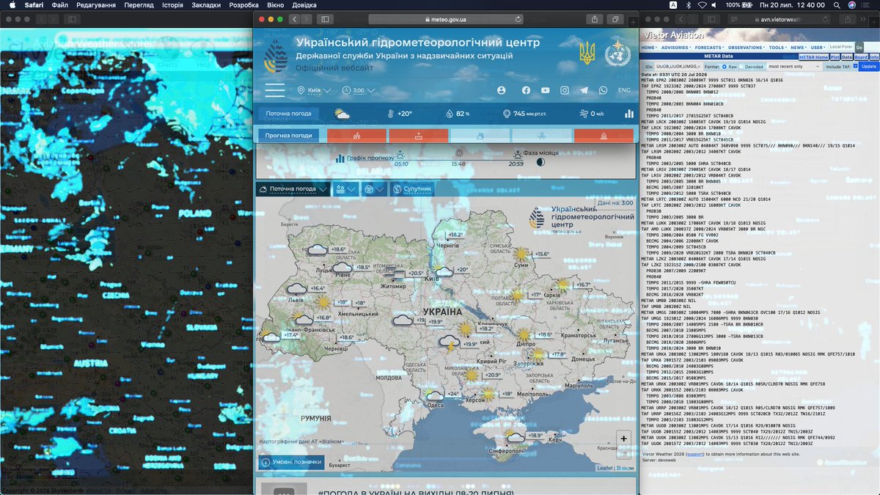Switch language via the ENG link
This screenshot has width=880, height=495.
pos(624,90)
